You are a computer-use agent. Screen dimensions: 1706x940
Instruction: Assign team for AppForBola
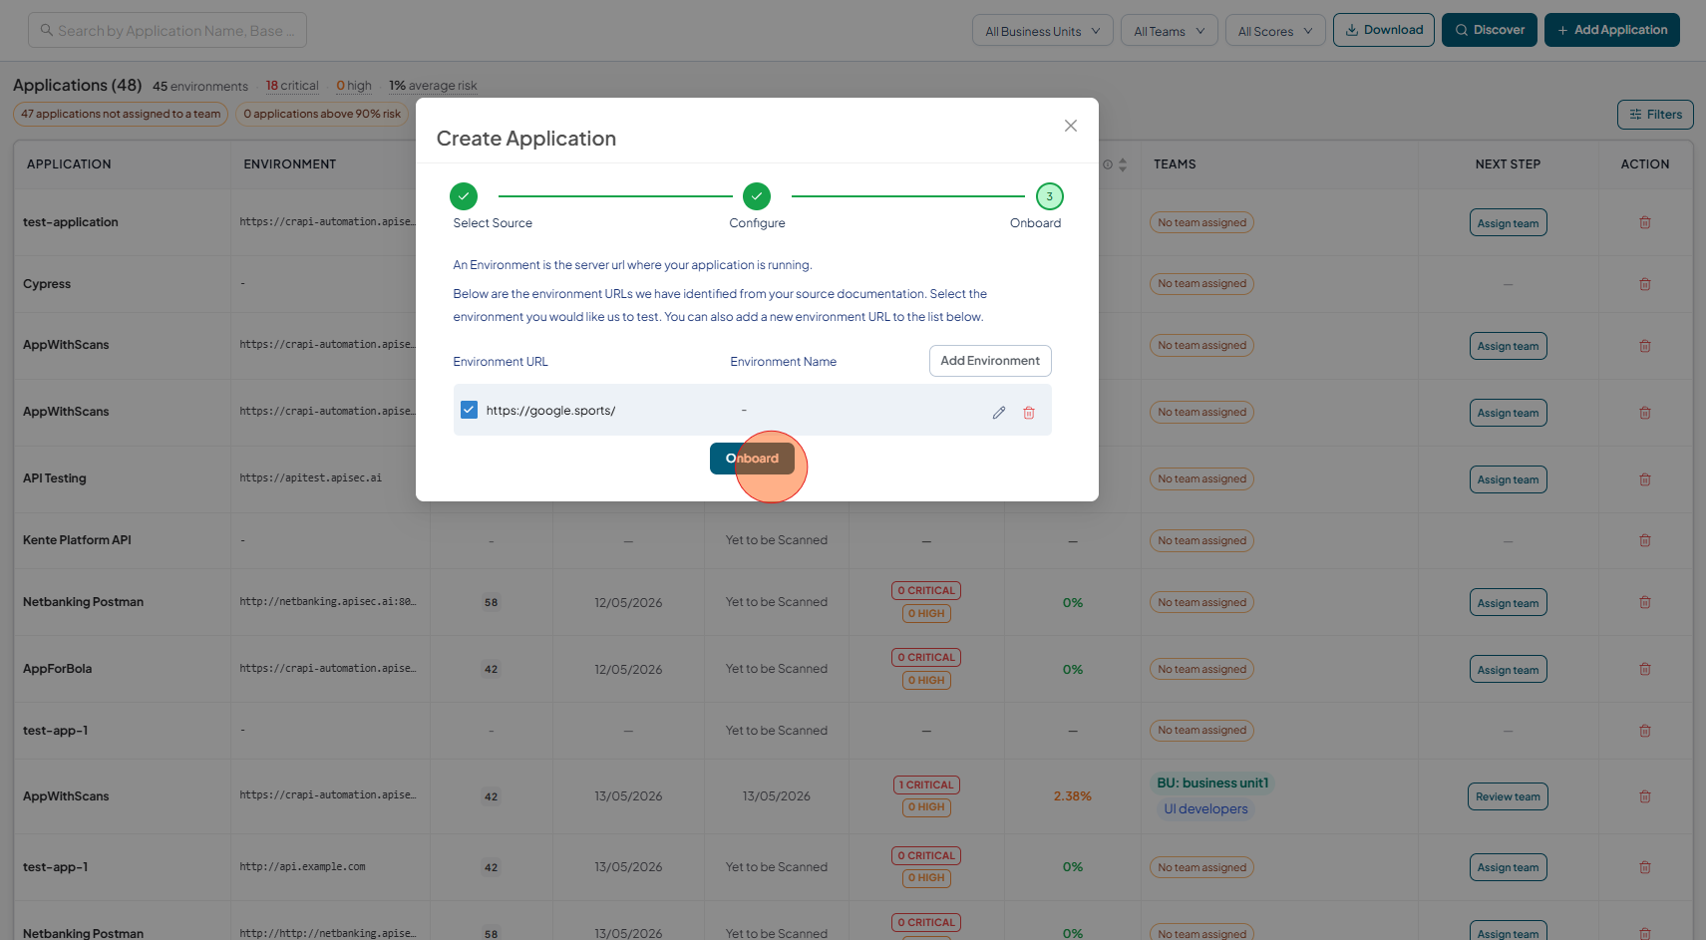[1508, 670]
